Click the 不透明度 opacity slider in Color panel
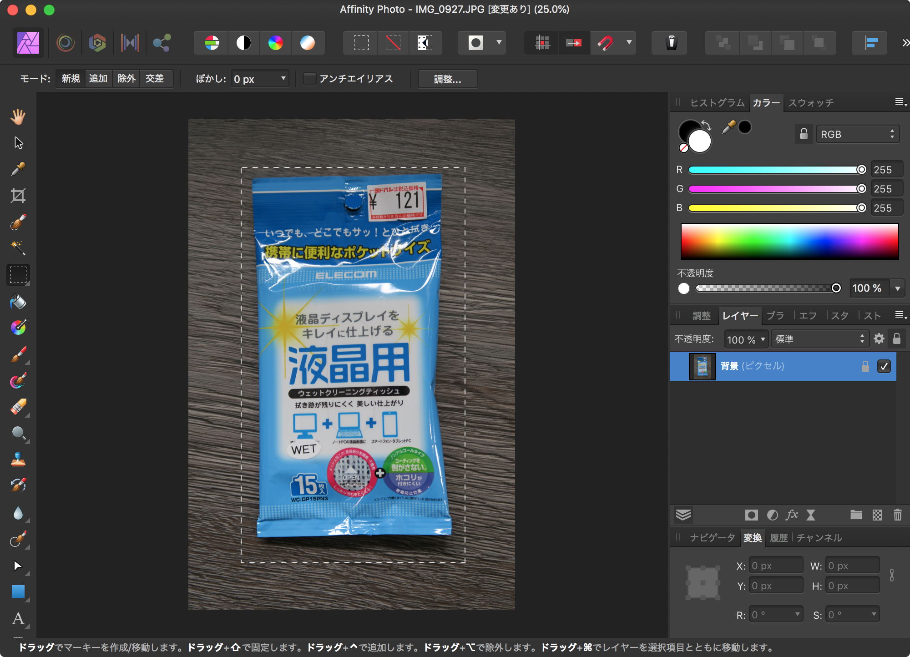 [768, 288]
